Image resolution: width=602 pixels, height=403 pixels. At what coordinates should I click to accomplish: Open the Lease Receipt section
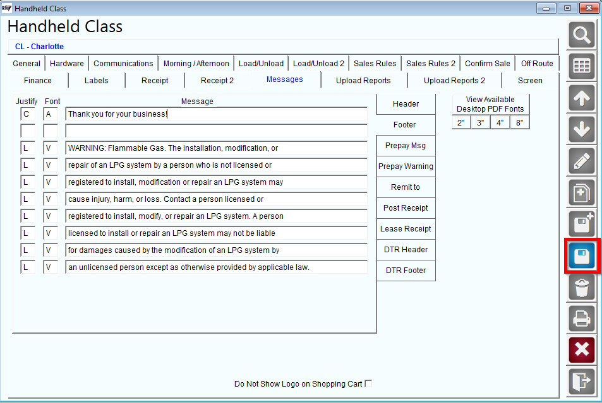tap(406, 229)
